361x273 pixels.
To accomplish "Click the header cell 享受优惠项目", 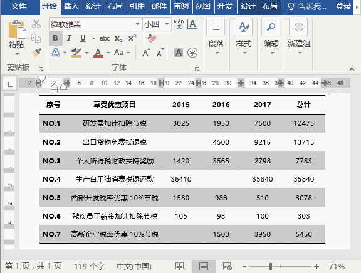I will tap(115, 105).
